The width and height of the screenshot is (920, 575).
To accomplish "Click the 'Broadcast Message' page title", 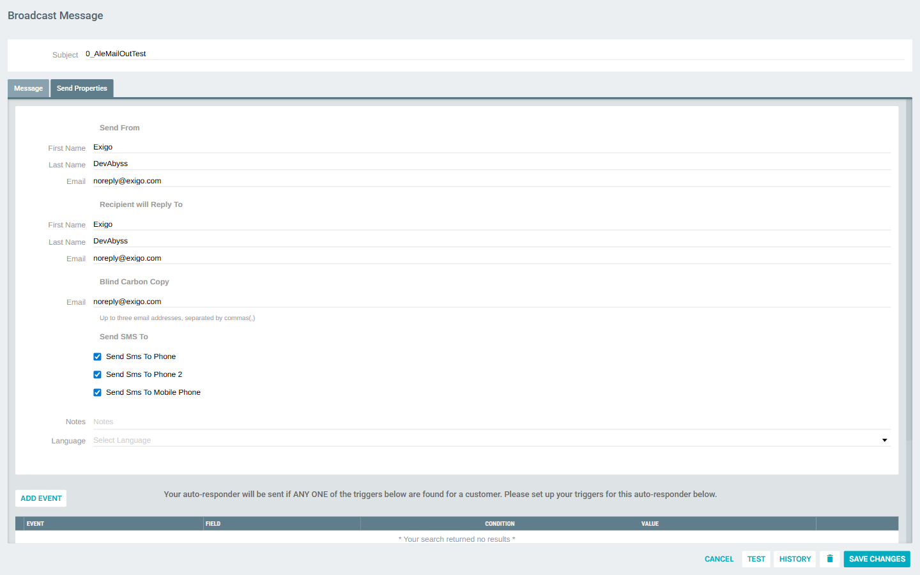I will coord(56,15).
